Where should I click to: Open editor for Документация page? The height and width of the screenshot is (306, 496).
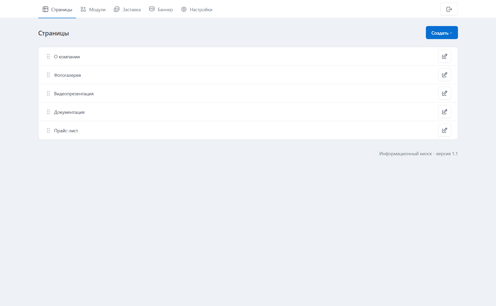click(444, 112)
